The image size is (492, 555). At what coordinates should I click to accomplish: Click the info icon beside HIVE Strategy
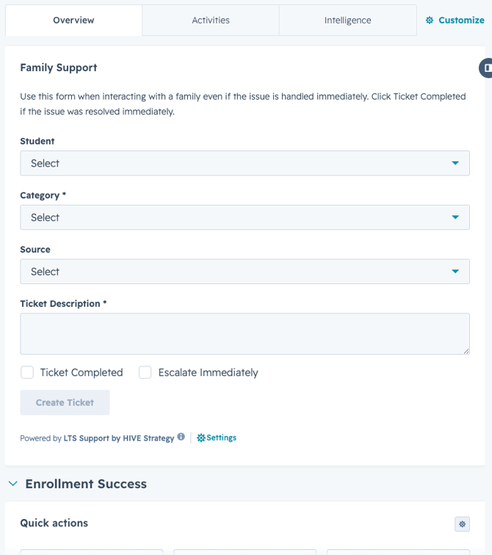click(x=181, y=437)
